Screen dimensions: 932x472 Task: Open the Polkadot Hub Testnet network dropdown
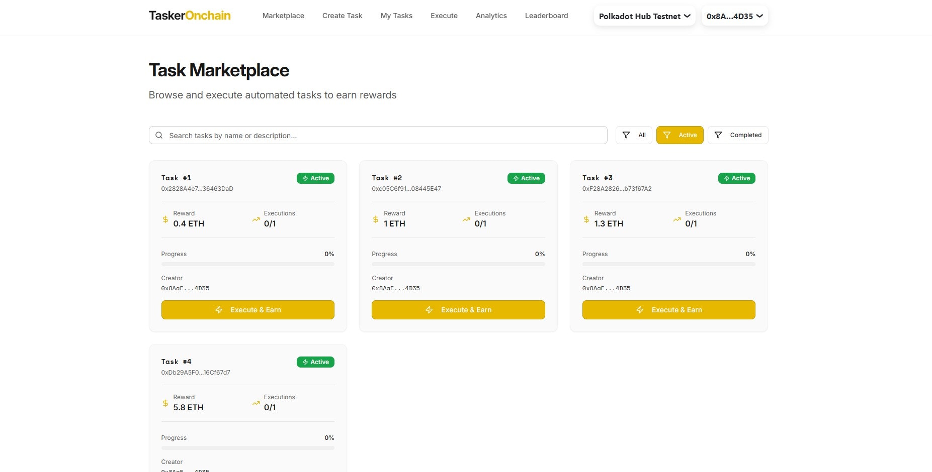pos(644,16)
